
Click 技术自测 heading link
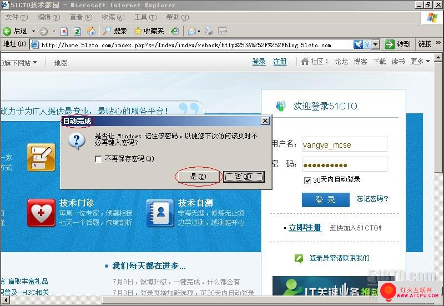(195, 203)
